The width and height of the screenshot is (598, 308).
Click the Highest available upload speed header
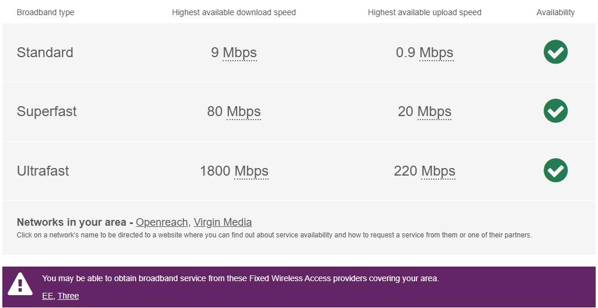(425, 12)
